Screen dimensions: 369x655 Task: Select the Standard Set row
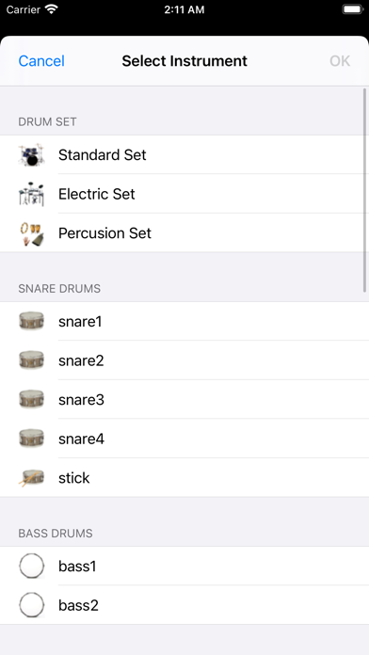point(184,155)
